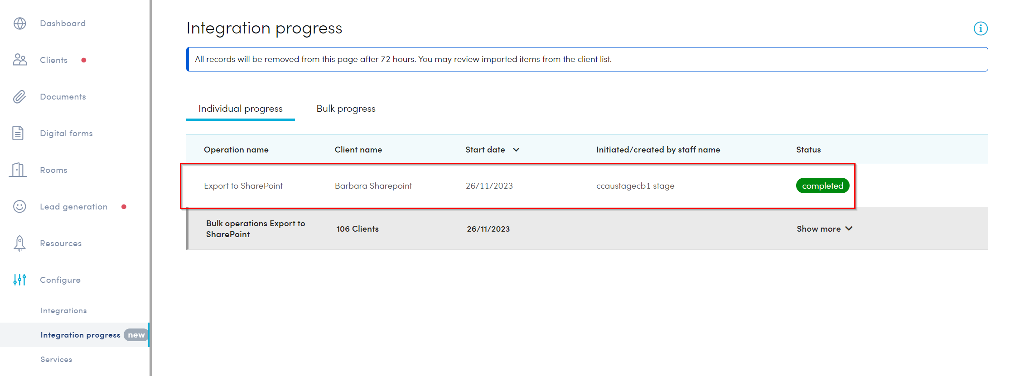Screen dimensions: 1010x376
Task: Click the Start date column header
Action: click(x=485, y=150)
